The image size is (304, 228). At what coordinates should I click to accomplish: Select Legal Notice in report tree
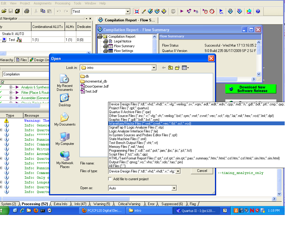[123, 41]
